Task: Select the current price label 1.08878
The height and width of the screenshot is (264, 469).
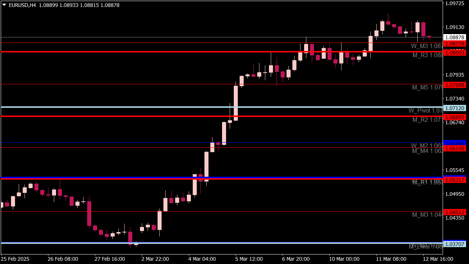Action: pyautogui.click(x=454, y=37)
